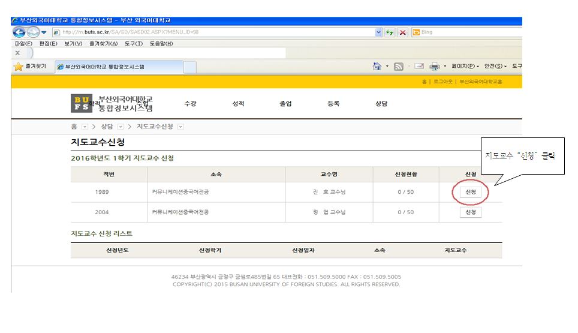Click 신청 button for professor 2004
The width and height of the screenshot is (578, 333).
[x=470, y=212]
